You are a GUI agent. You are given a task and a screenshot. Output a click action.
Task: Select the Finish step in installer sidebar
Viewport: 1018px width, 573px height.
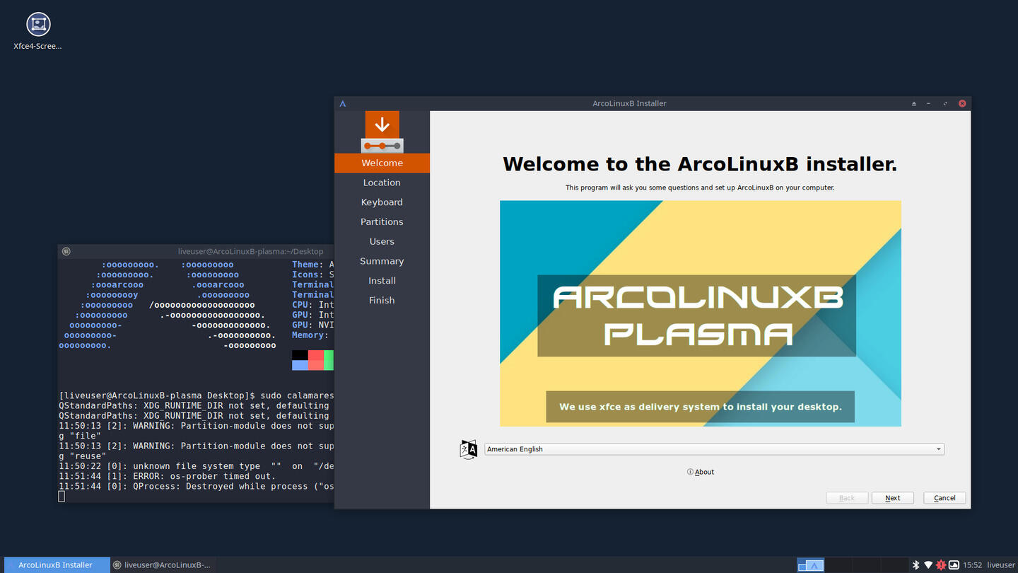click(382, 301)
